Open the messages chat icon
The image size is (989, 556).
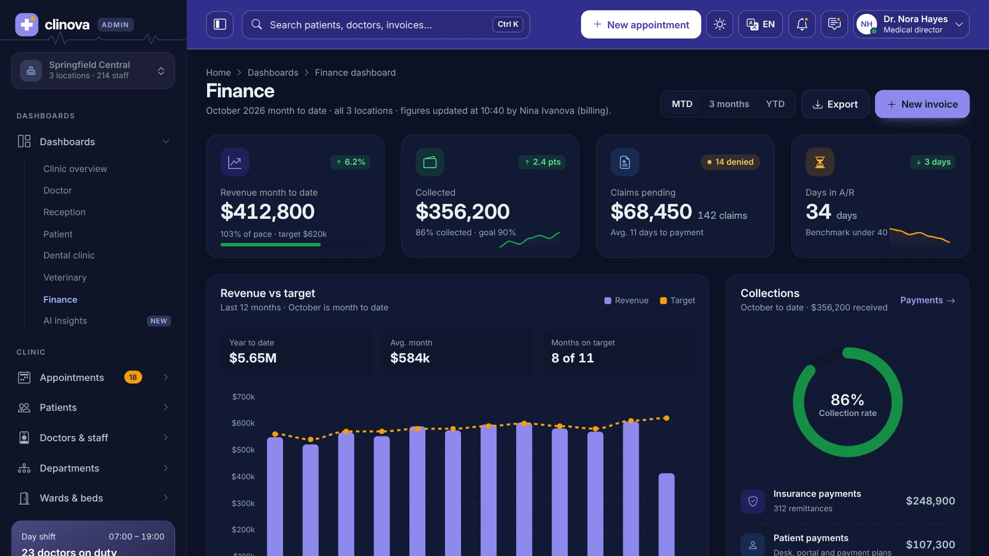pos(834,25)
